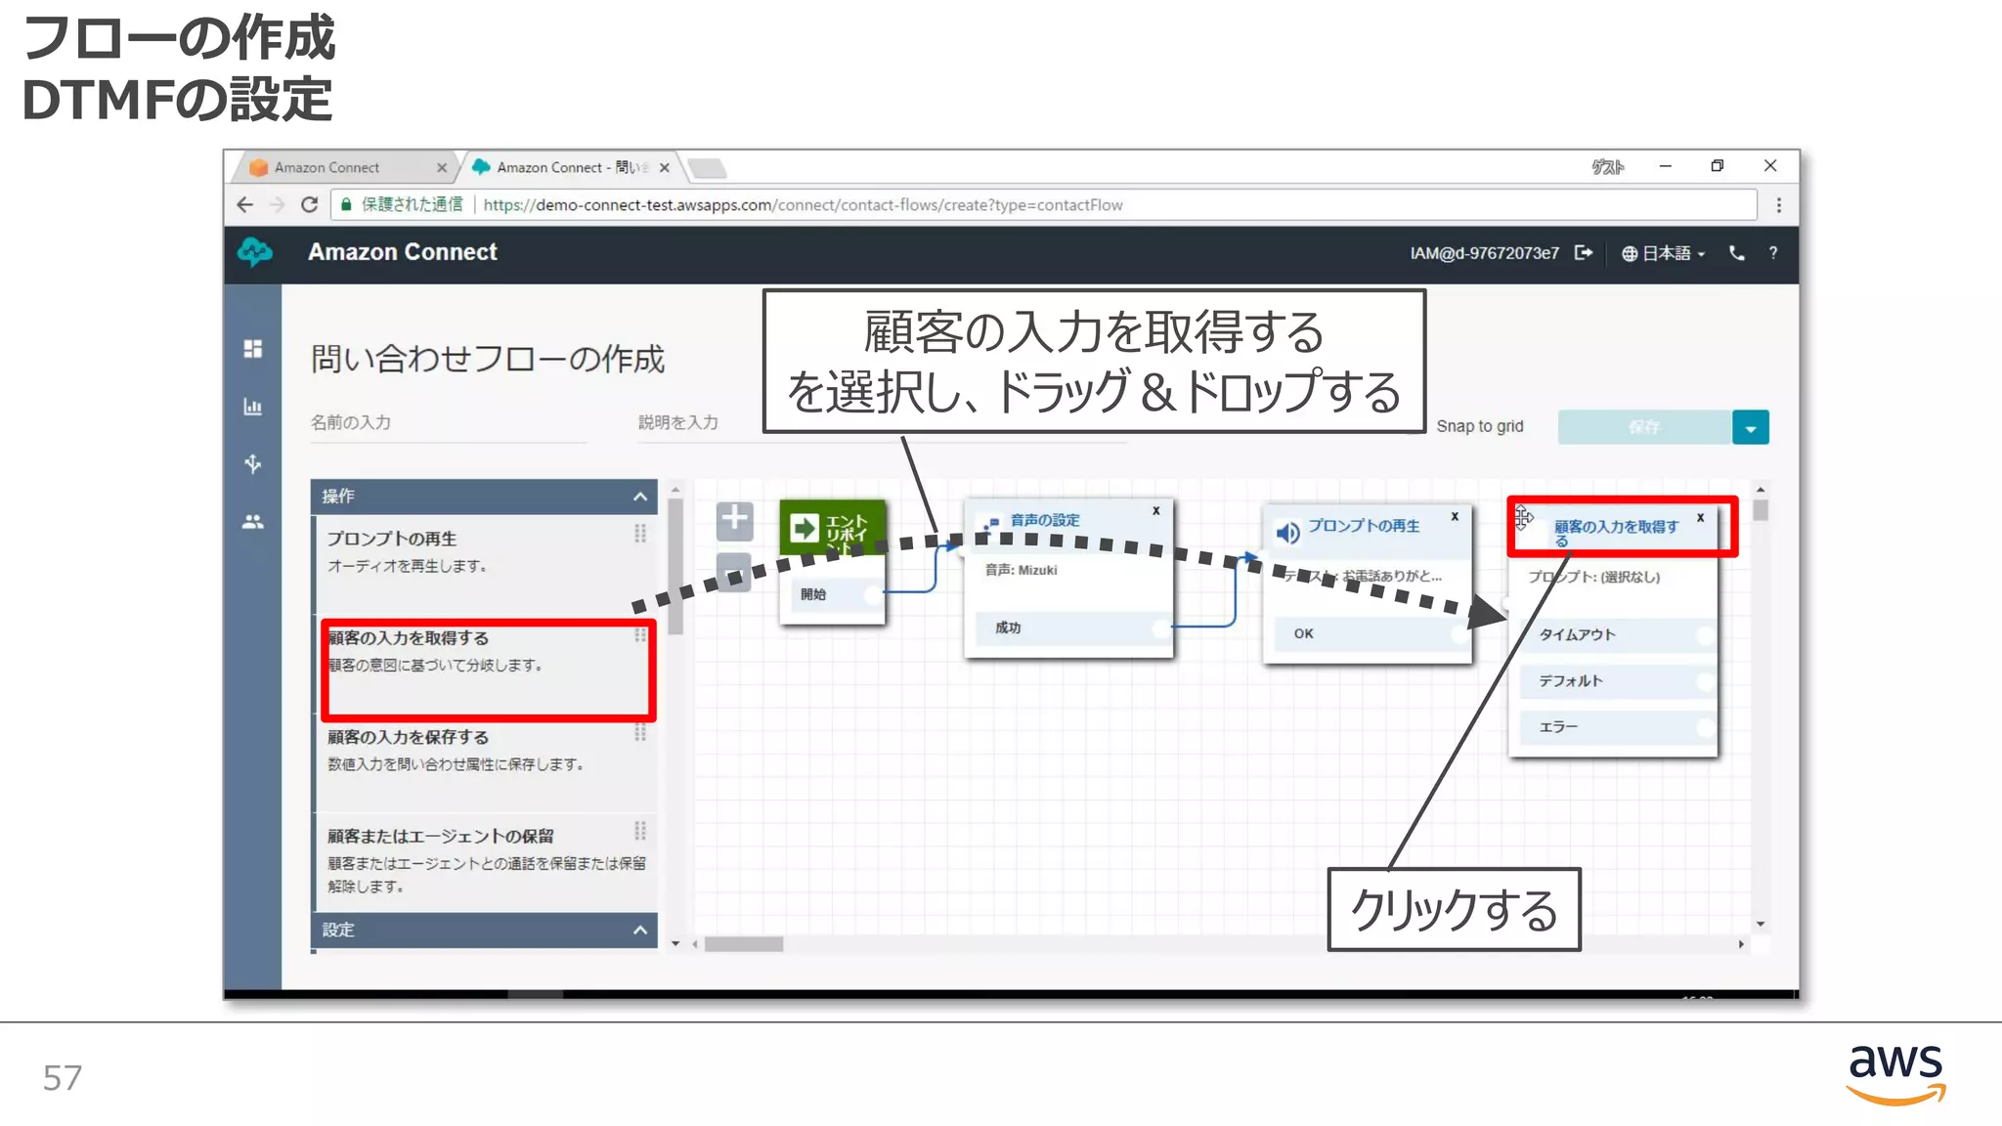Click the browser back arrow
Image resolution: width=2002 pixels, height=1126 pixels.
(245, 204)
